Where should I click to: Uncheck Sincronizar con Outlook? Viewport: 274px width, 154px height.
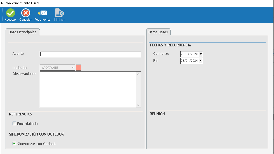tap(15, 144)
